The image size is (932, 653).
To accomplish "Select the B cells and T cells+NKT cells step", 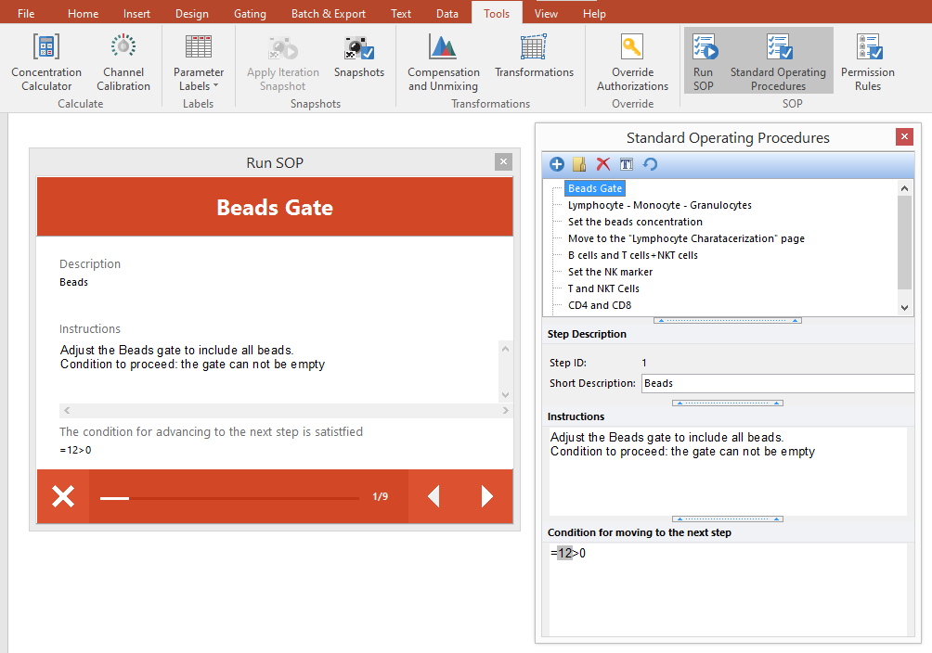I will 632,255.
